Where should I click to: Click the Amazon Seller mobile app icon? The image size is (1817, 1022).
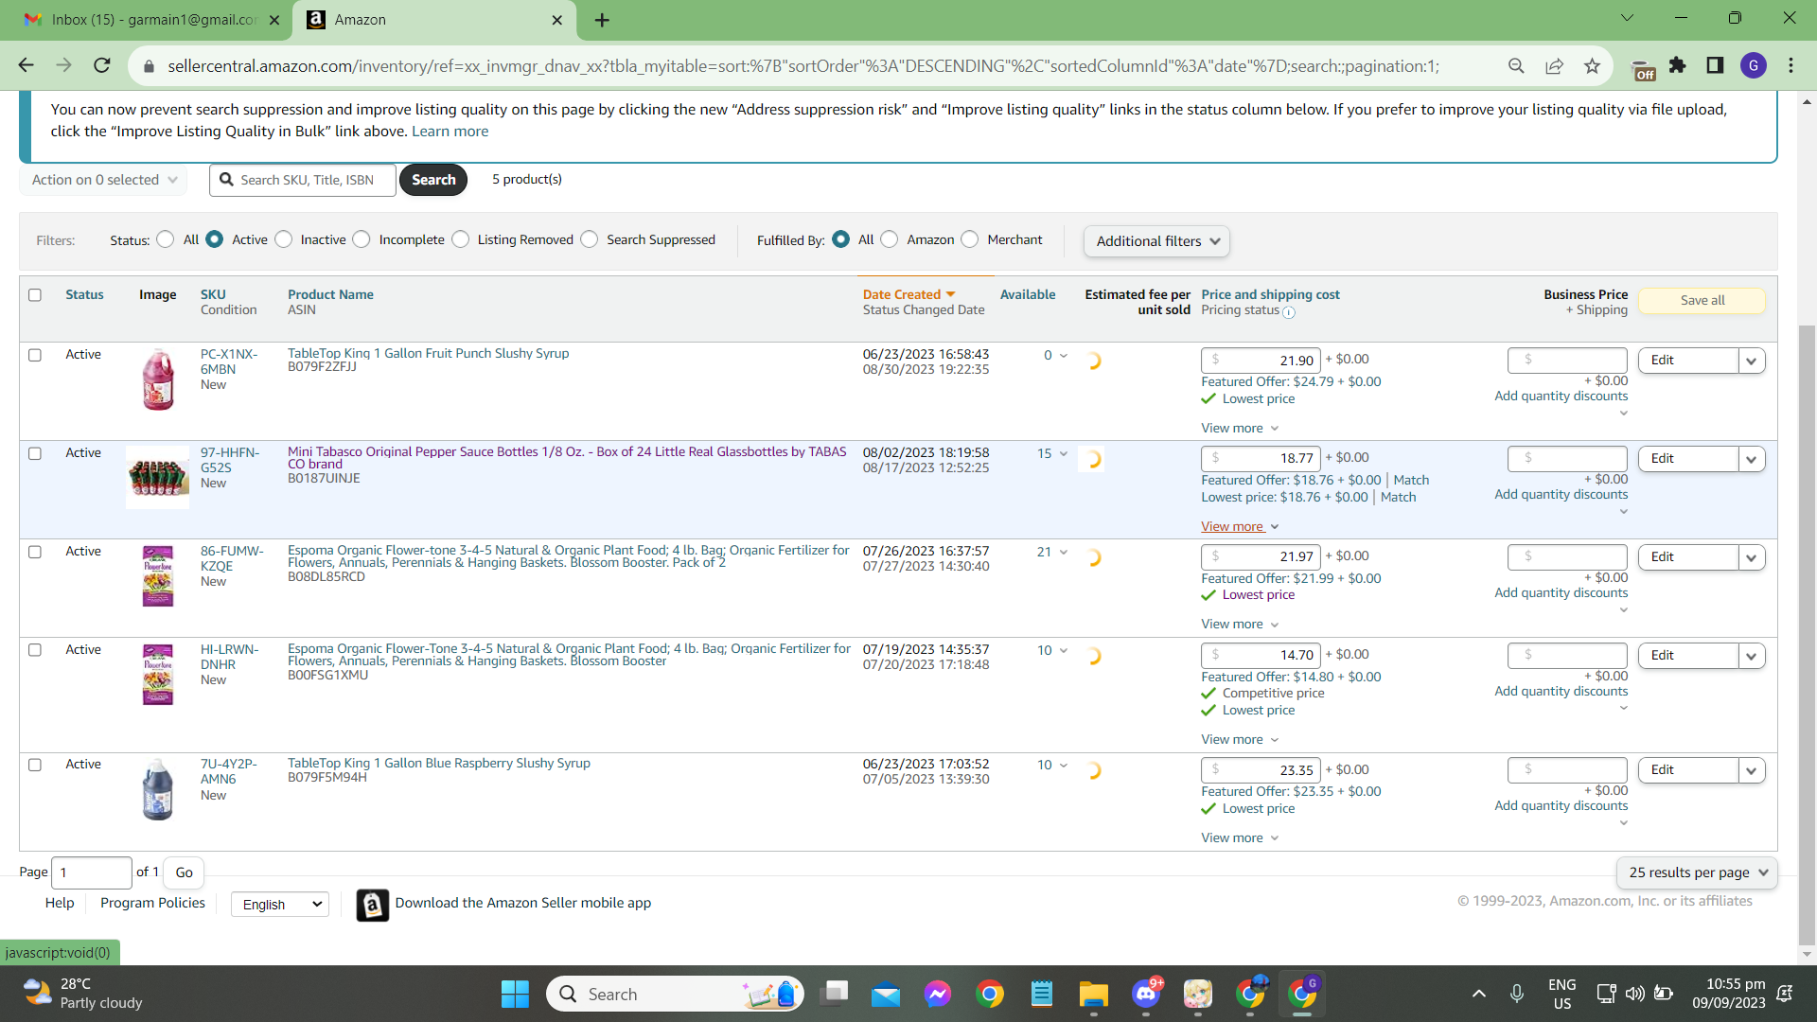click(372, 905)
